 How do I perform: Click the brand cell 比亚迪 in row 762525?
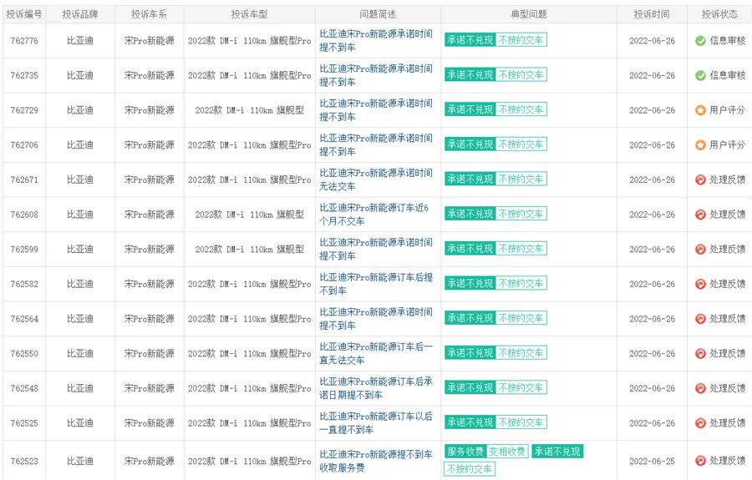click(80, 423)
